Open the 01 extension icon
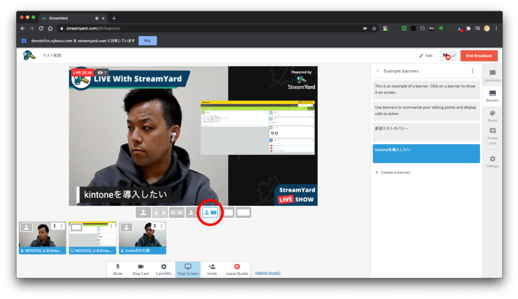 click(431, 28)
